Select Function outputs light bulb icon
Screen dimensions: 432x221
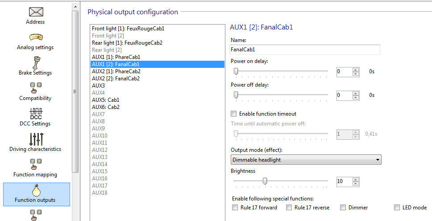pos(36,190)
